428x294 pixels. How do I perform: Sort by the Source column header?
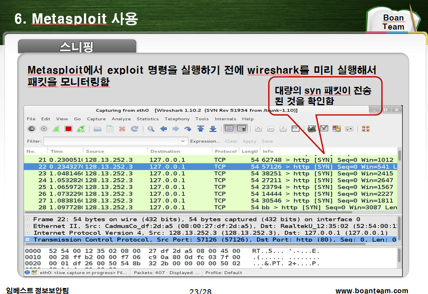tap(116, 151)
